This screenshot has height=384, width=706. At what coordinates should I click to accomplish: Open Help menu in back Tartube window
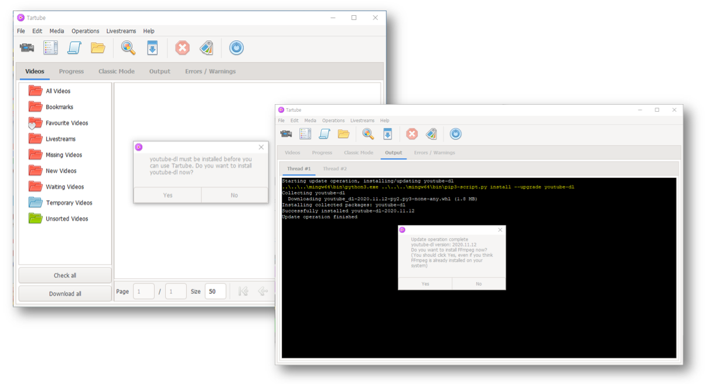pos(149,31)
